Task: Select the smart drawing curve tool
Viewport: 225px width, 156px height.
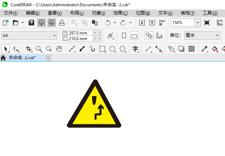Action: 92,49
